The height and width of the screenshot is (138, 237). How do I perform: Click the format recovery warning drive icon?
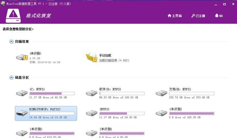pyautogui.click(x=13, y=16)
